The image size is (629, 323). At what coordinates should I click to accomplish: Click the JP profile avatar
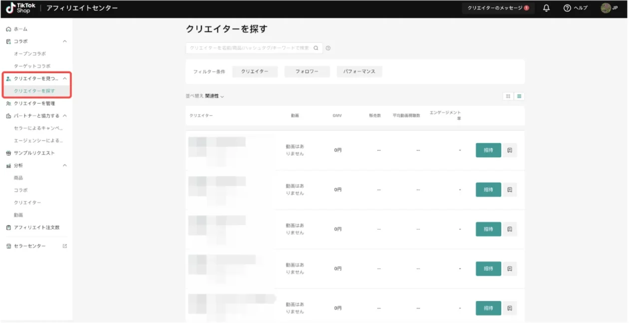click(606, 8)
